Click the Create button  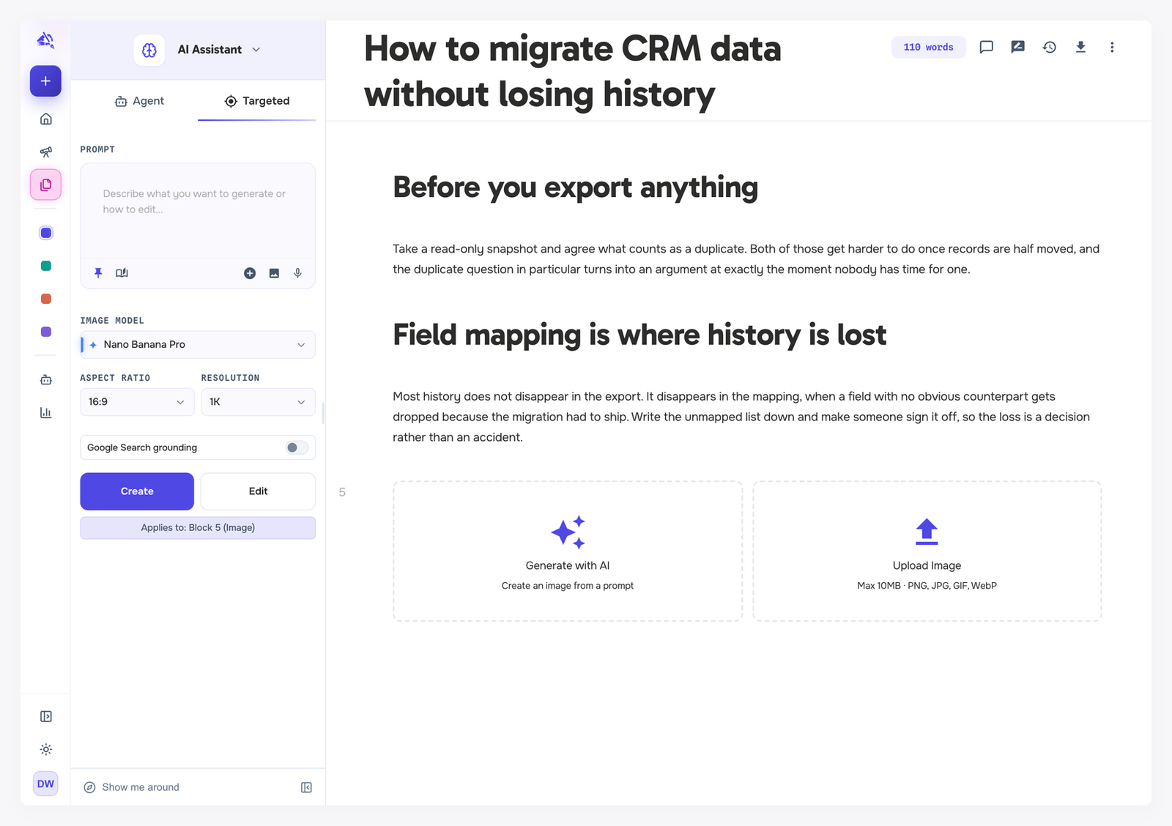[137, 491]
